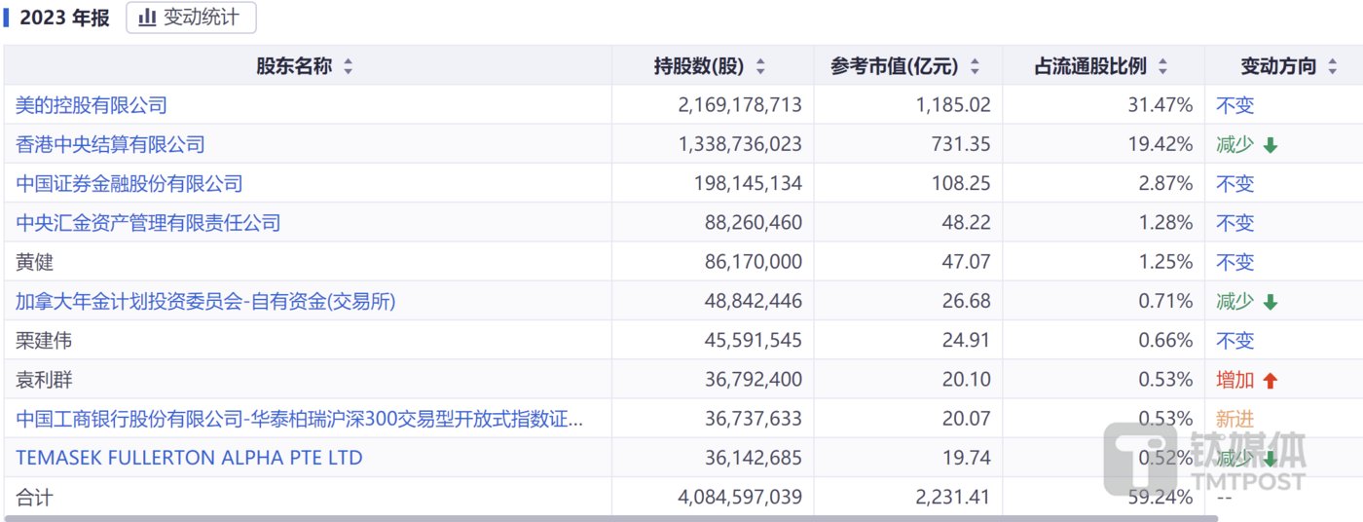This screenshot has height=522, width=1363.
Task: Select the 变动方向 column header
Action: (x=1283, y=66)
